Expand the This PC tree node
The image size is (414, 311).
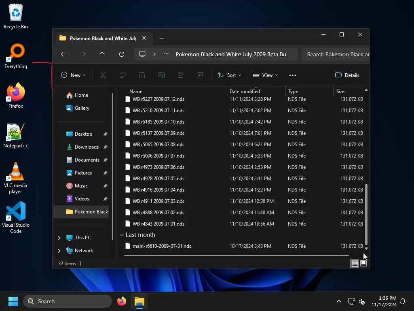tap(59, 238)
